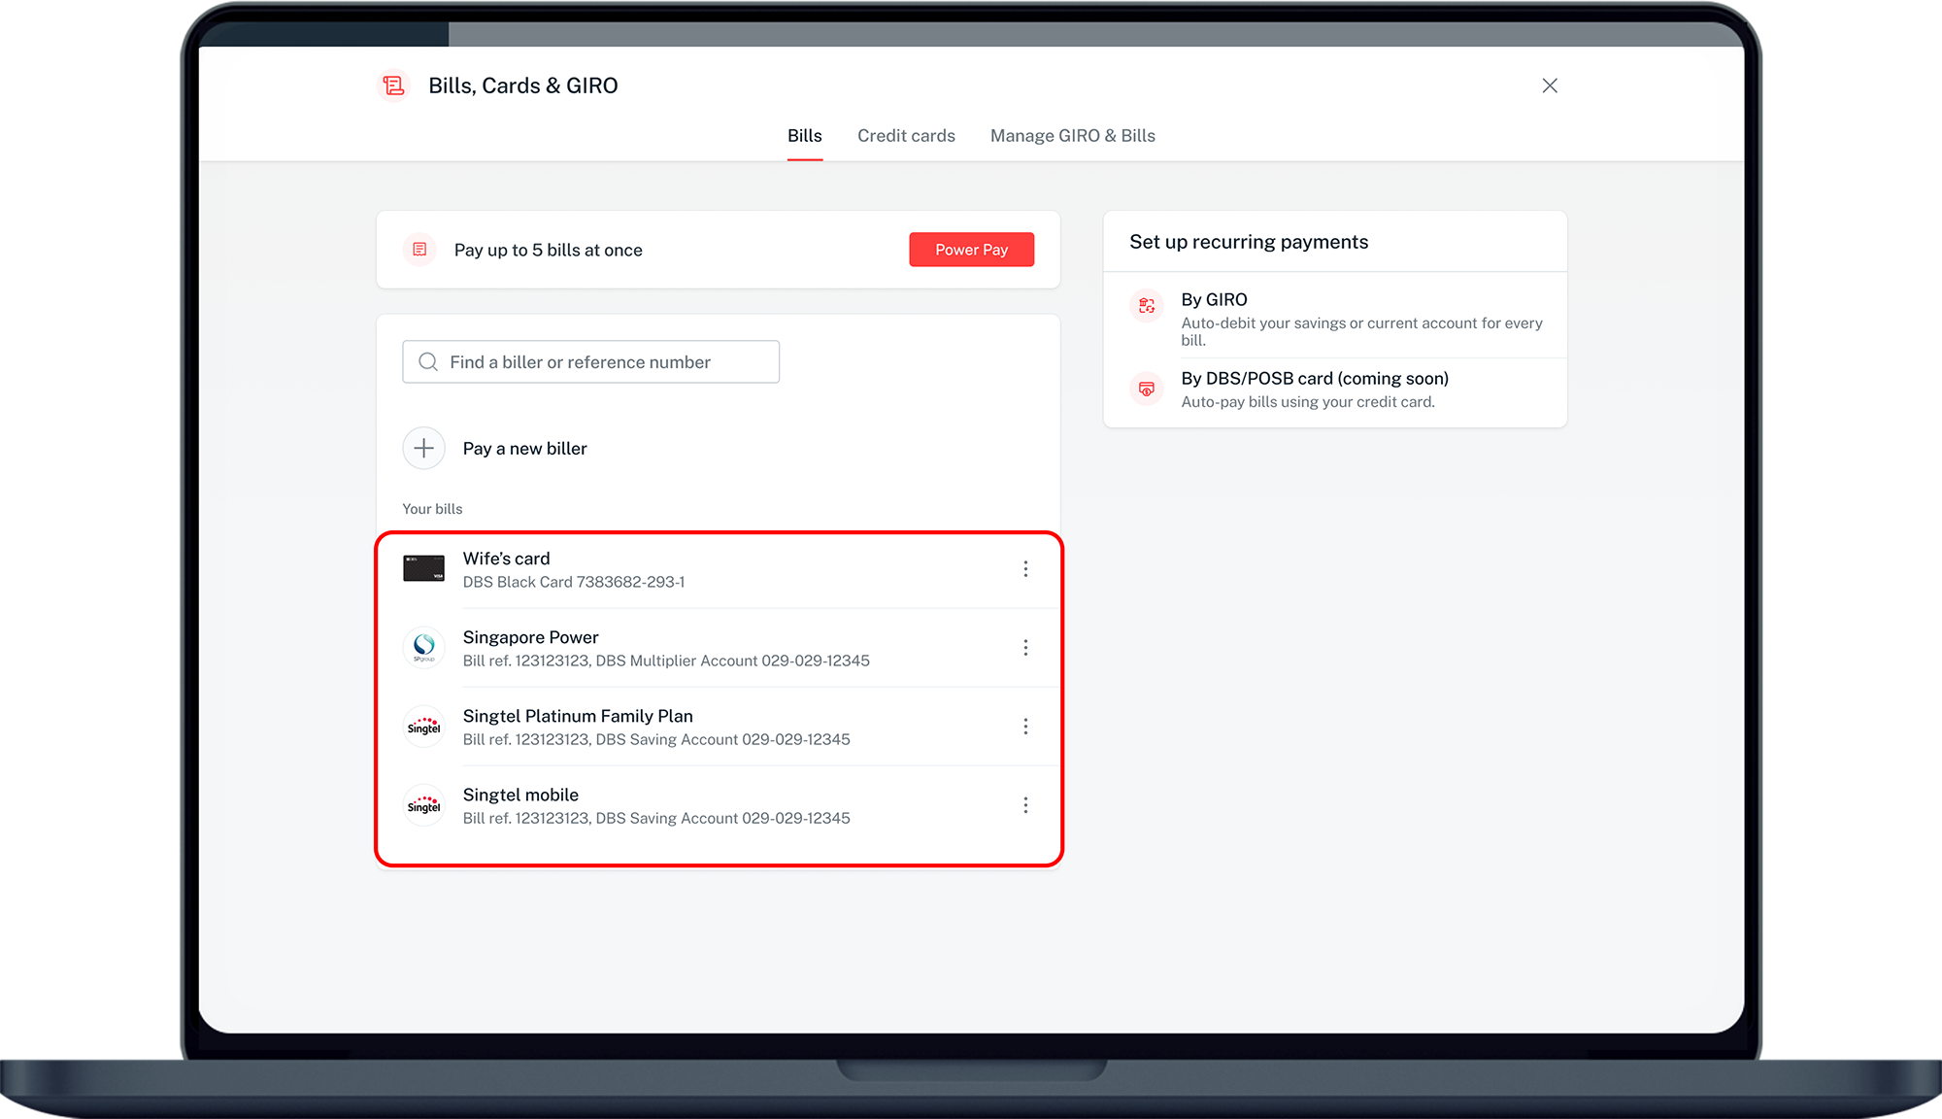Open options menu for Wife's card
This screenshot has width=1942, height=1119.
coord(1025,569)
